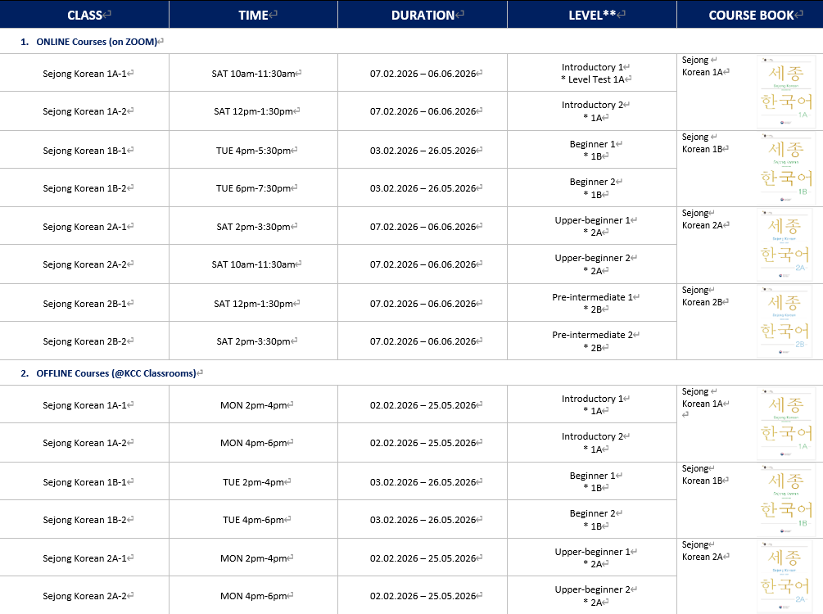Select the LEVEL** column header
Image resolution: width=823 pixels, height=614 pixels.
tap(592, 15)
